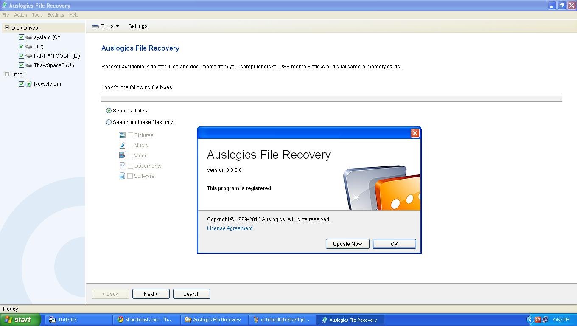Tick the Documents checkbox
The width and height of the screenshot is (577, 326).
tap(130, 166)
